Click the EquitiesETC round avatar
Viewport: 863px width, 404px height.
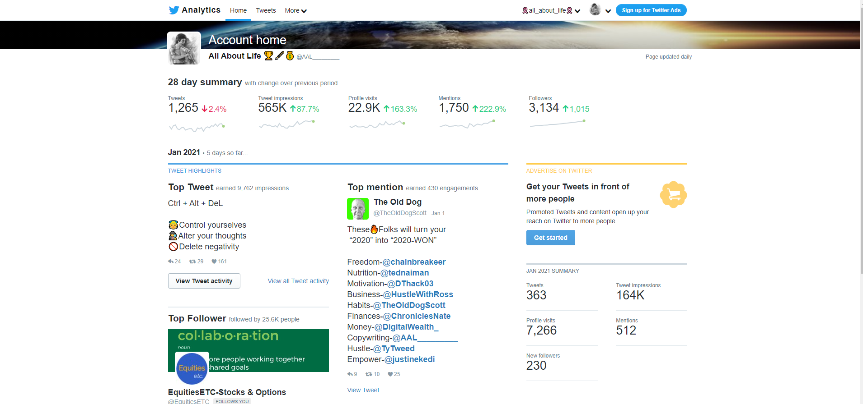pos(192,368)
